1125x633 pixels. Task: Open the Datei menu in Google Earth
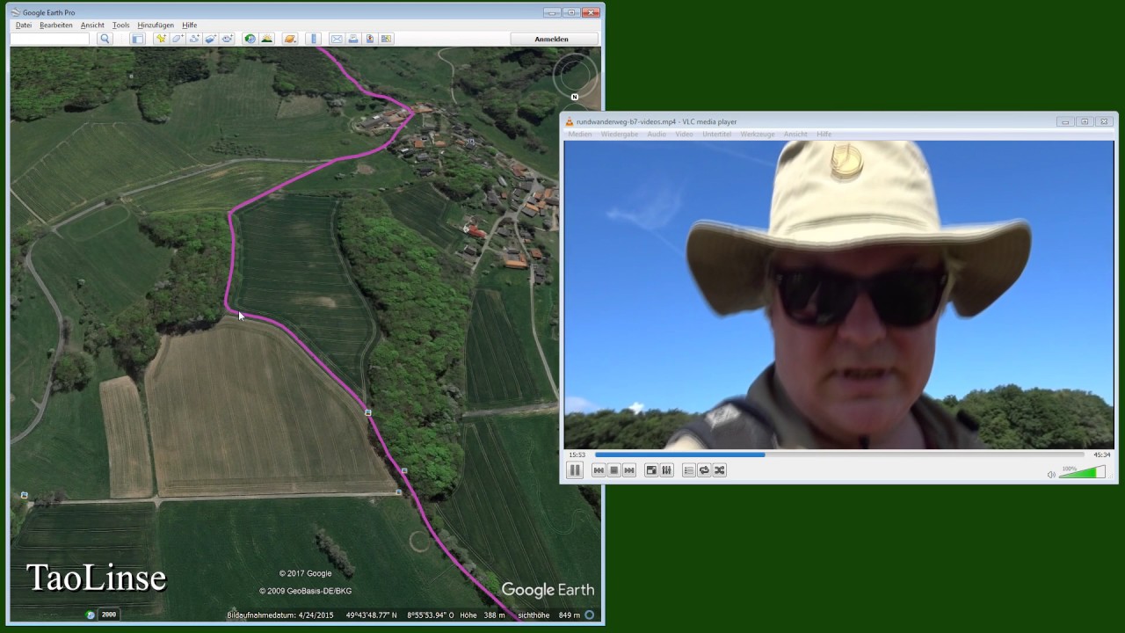point(24,25)
